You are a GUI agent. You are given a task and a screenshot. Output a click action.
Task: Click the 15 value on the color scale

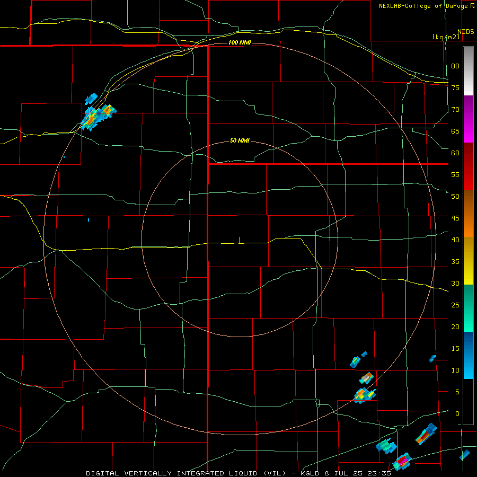455,349
